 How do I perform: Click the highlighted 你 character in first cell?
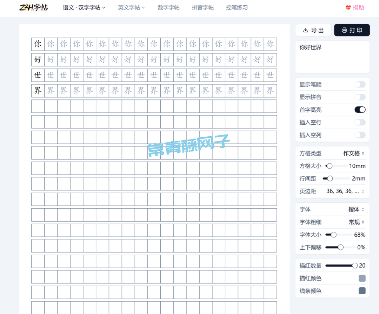[38, 44]
